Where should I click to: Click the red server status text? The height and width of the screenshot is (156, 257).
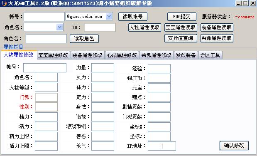pos(245,17)
